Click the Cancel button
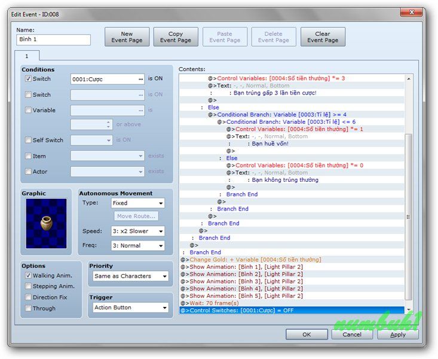This screenshot has width=438, height=359. [x=352, y=334]
